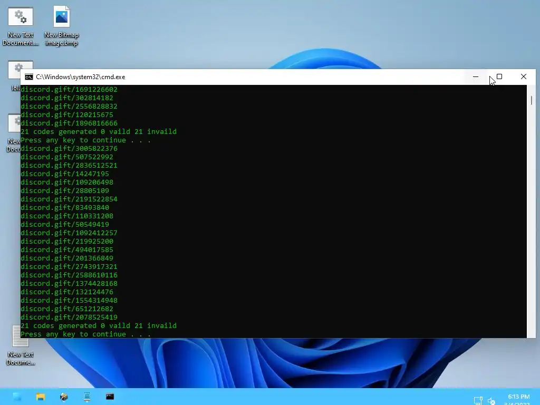Screen dimensions: 540x405
Task: Click line discord.gift/1374428168
Action: point(69,283)
